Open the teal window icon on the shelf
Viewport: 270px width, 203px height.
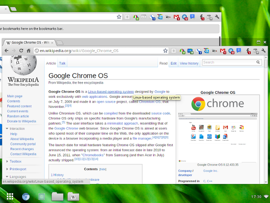(x=42, y=196)
